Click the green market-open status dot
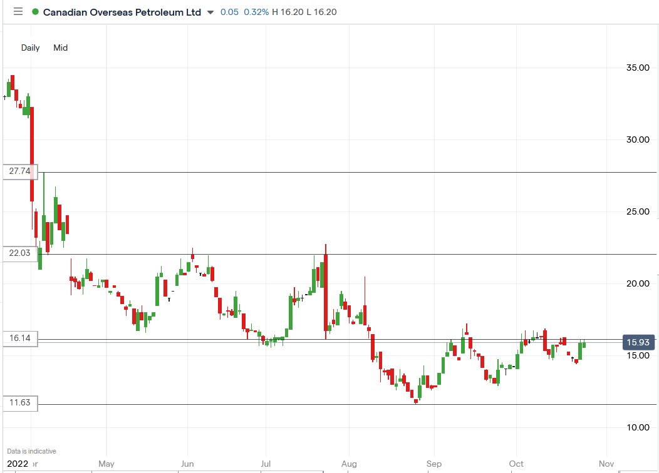Viewport: 659px width, 473px height. [x=36, y=11]
